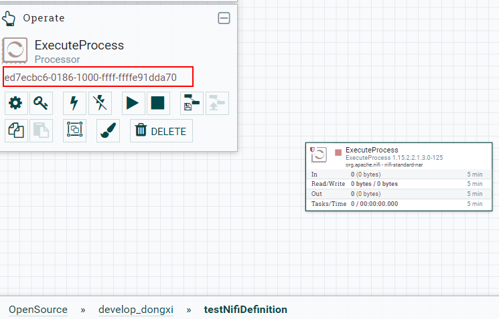Viewport: 499px width, 319px height.
Task: Collapse the Operate panel
Action: pyautogui.click(x=224, y=18)
